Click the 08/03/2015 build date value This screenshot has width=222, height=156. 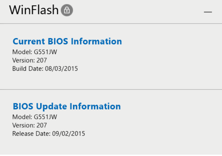61,68
